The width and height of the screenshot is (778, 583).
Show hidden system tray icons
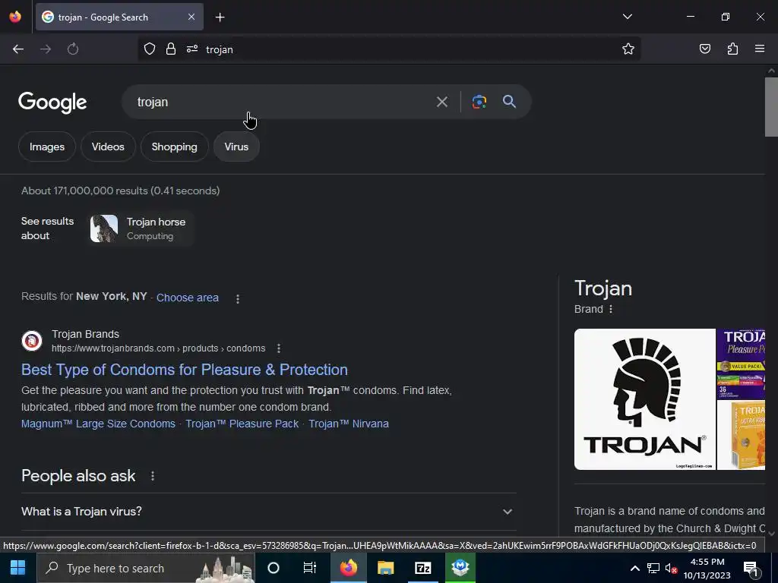point(634,568)
